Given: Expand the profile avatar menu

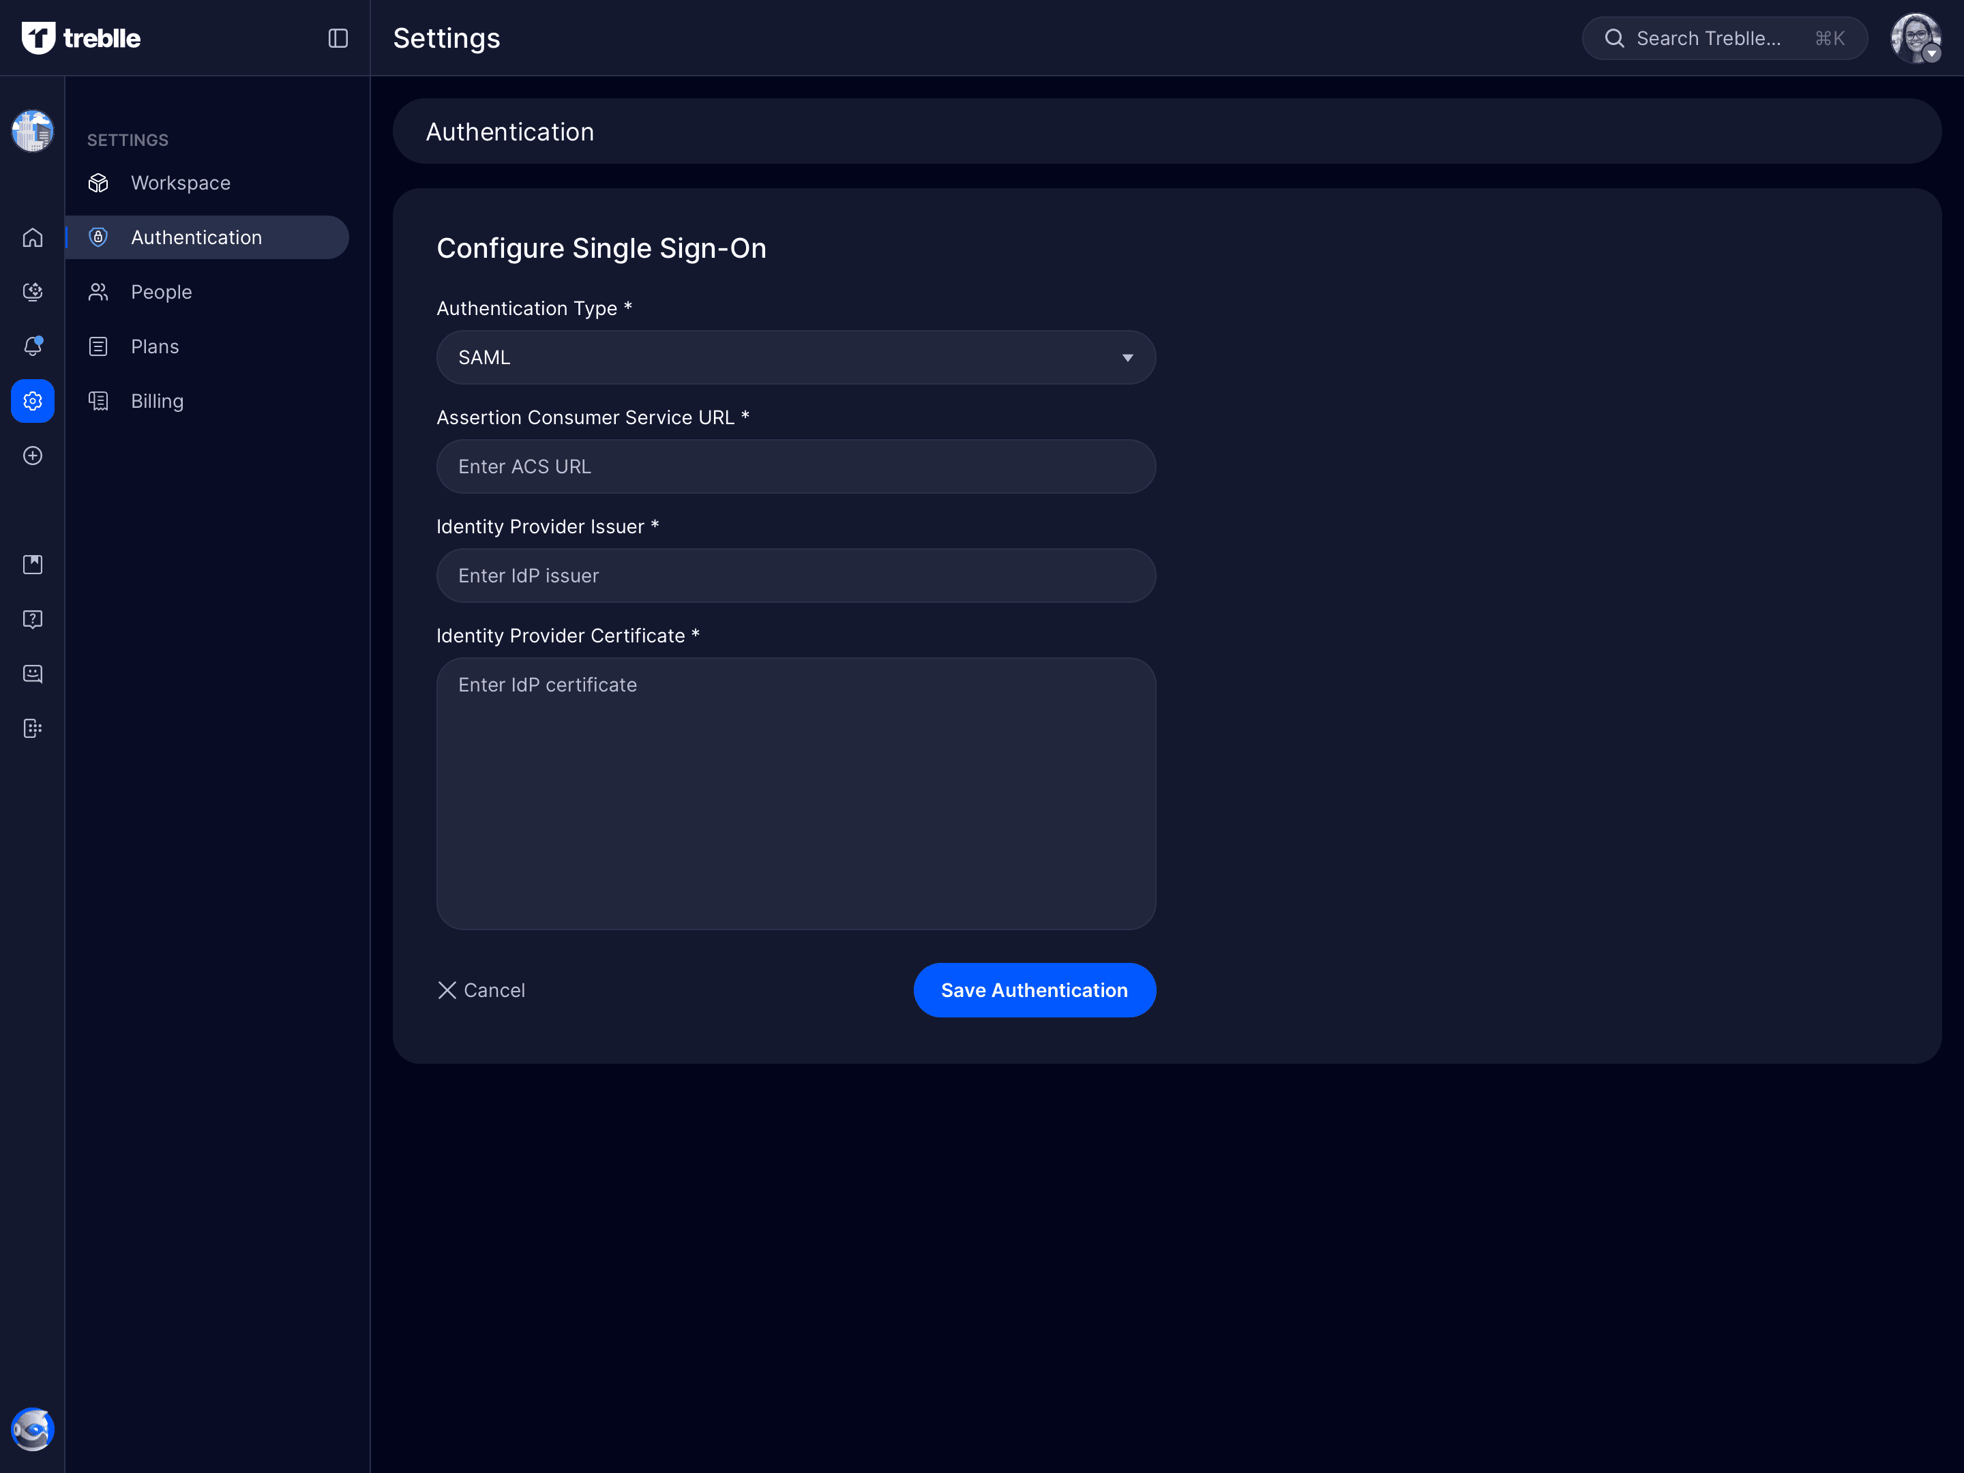Looking at the screenshot, I should pos(1915,38).
